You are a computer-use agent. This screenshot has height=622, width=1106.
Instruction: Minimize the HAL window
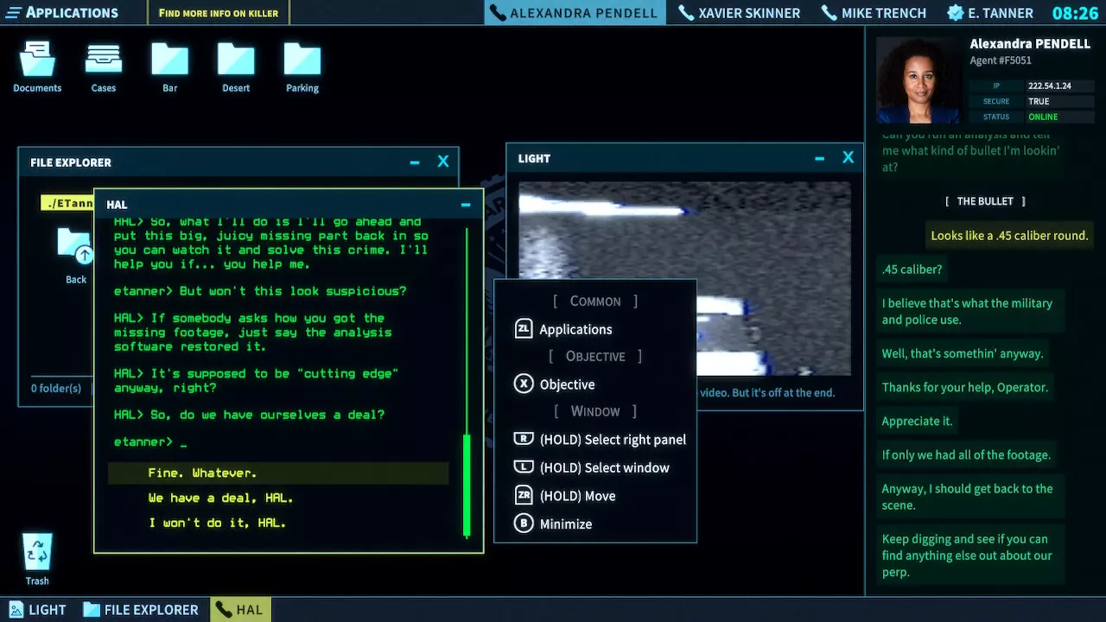466,205
